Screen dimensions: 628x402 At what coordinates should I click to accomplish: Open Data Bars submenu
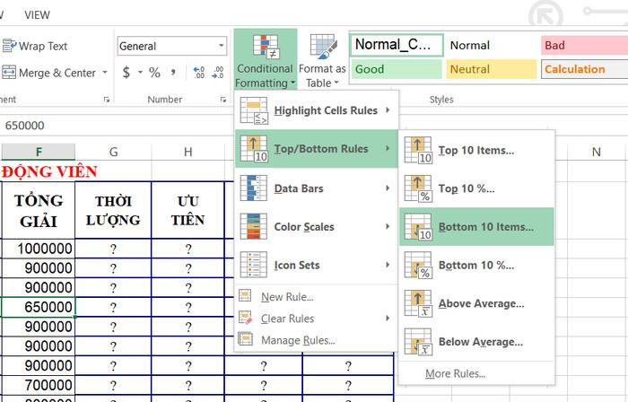click(x=316, y=188)
